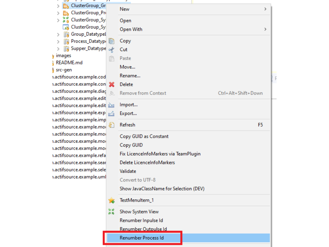Select Validate from the context menu
Image resolution: width=329 pixels, height=247 pixels.
(128, 171)
